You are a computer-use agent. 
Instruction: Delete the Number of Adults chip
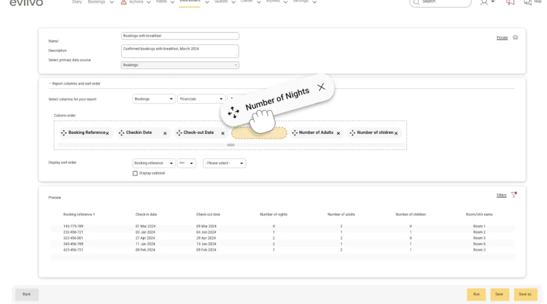[338, 133]
